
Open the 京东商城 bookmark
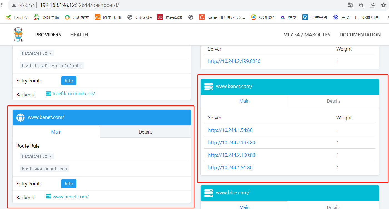click(x=170, y=17)
